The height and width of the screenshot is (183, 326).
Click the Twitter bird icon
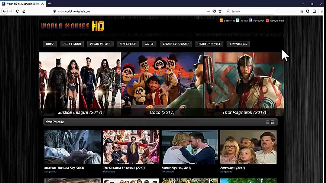238,20
